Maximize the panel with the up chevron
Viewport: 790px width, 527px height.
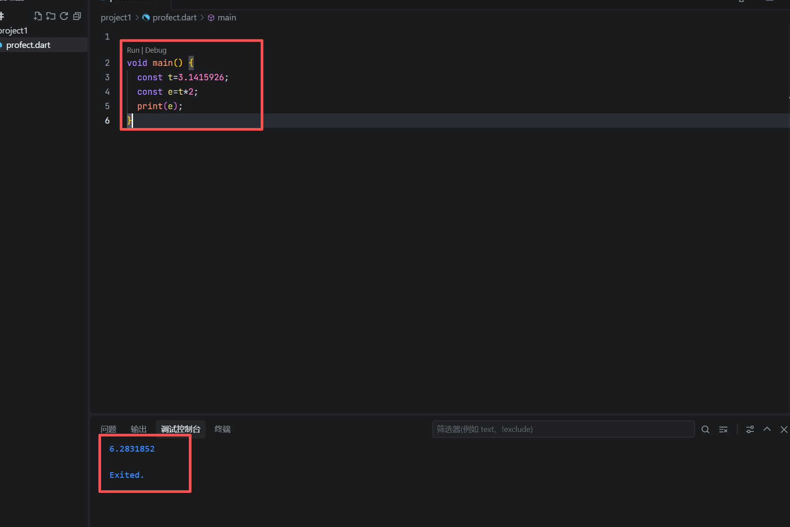[x=767, y=429]
